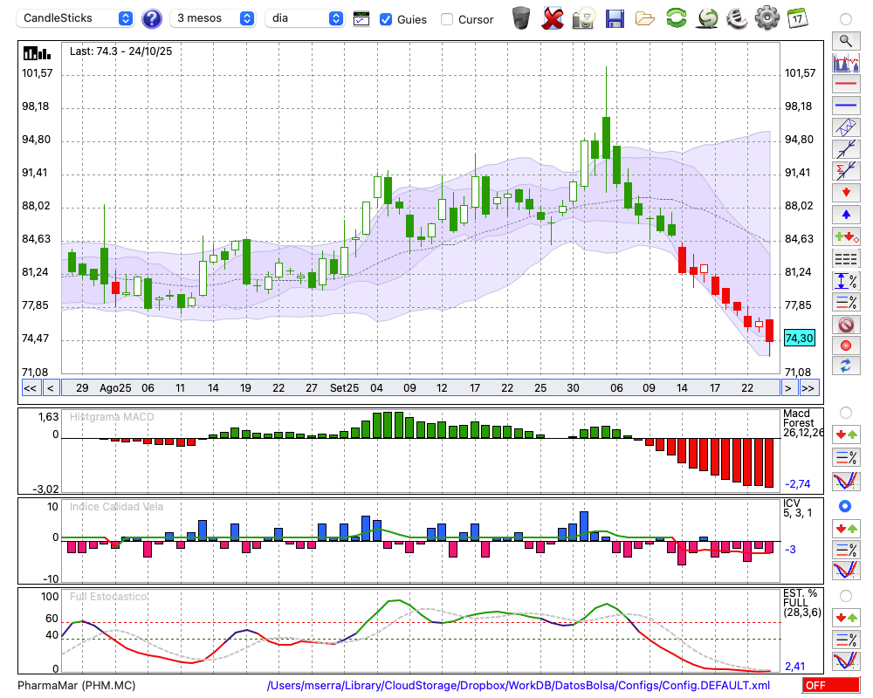The height and width of the screenshot is (698, 873).
Task: Click the magnifying glass zoom tool
Action: (x=845, y=40)
